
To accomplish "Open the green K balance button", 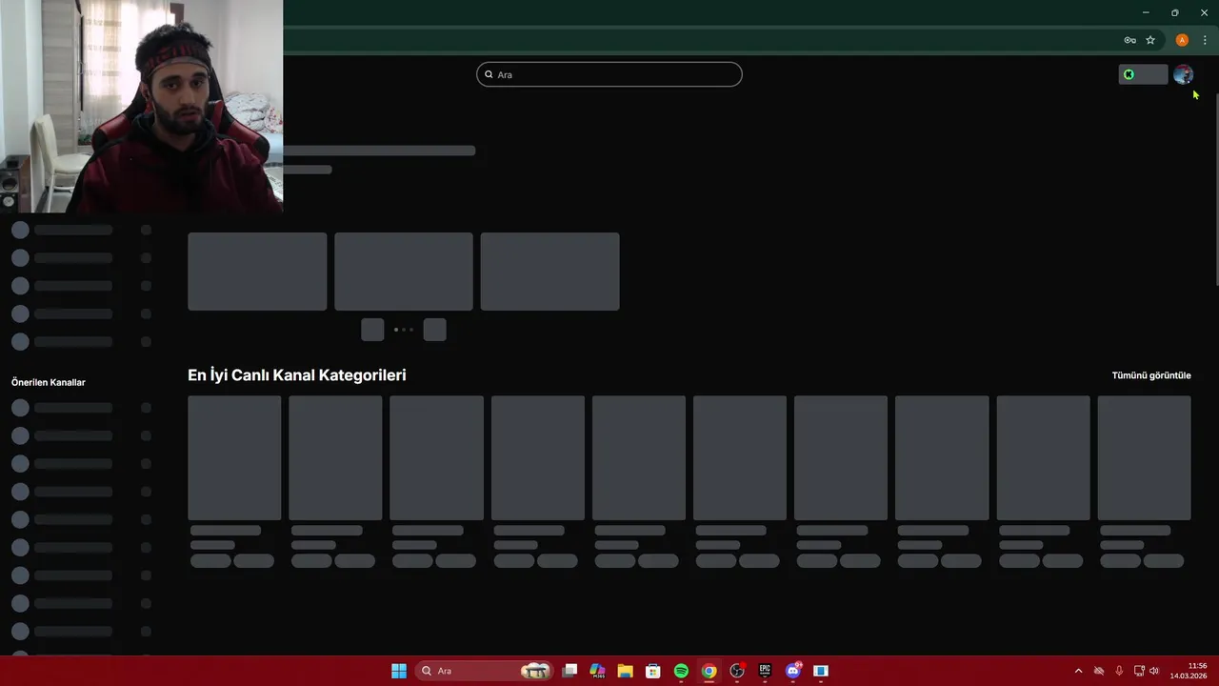I will [x=1143, y=74].
